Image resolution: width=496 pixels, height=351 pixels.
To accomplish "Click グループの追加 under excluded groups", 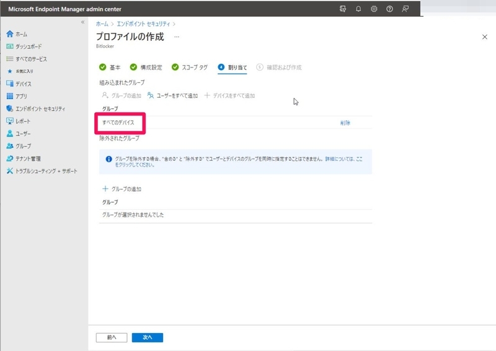I will 122,189.
